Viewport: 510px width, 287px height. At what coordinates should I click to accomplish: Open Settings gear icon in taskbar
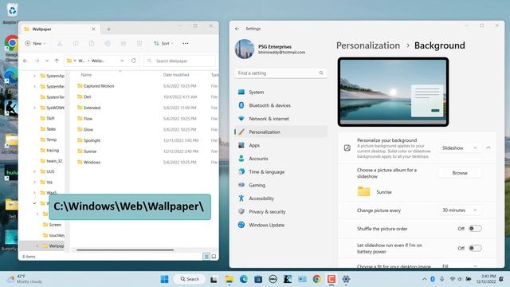point(346,279)
